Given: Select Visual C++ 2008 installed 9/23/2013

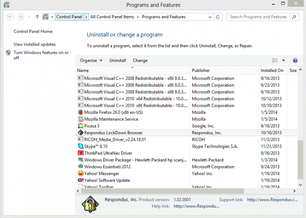Looking at the screenshot, I should click(186, 85).
